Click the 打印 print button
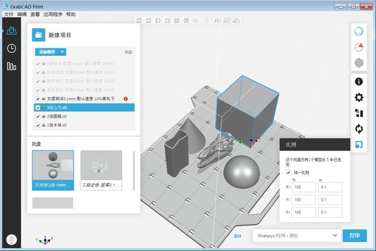The image size is (376, 251). [355, 235]
